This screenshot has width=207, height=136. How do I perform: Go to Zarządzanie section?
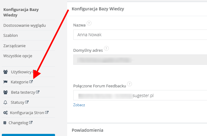[x=14, y=46]
